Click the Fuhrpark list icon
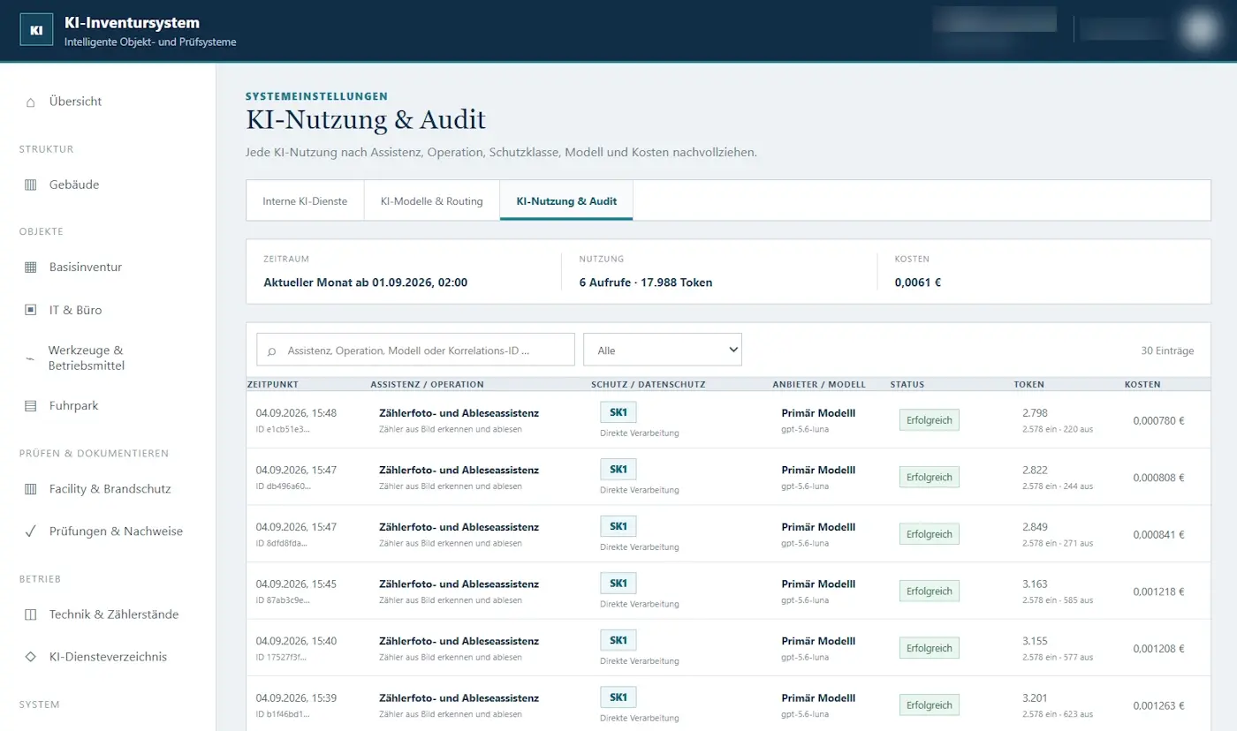This screenshot has width=1237, height=731. pyautogui.click(x=31, y=406)
